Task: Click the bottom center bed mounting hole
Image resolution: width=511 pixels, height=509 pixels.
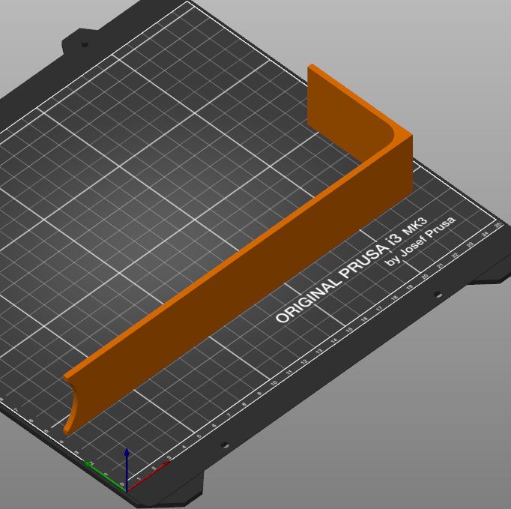Action: pyautogui.click(x=225, y=445)
